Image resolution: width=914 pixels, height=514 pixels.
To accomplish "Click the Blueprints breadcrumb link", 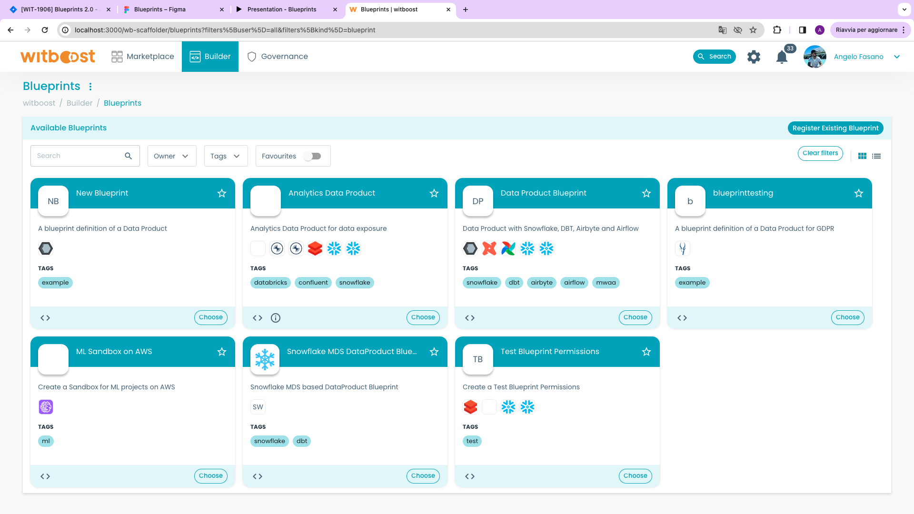I will [x=122, y=103].
